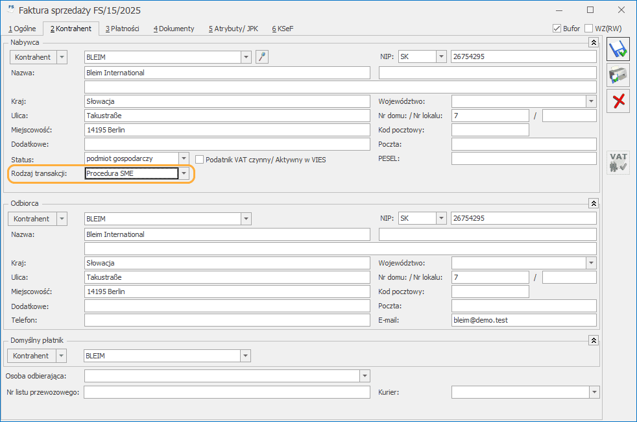637x422 pixels.
Task: Collapse the Nabywca section with chevron
Action: [594, 42]
